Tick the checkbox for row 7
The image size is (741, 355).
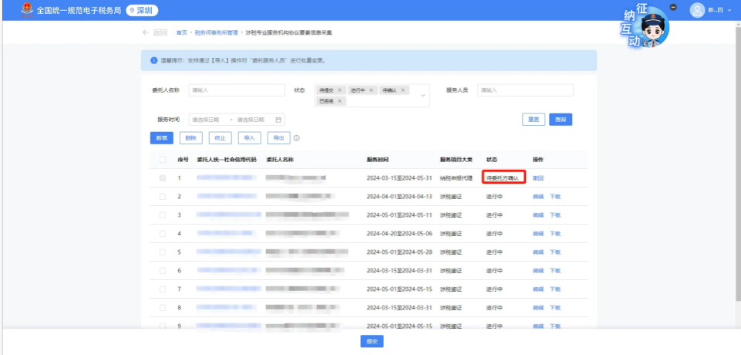[163, 289]
